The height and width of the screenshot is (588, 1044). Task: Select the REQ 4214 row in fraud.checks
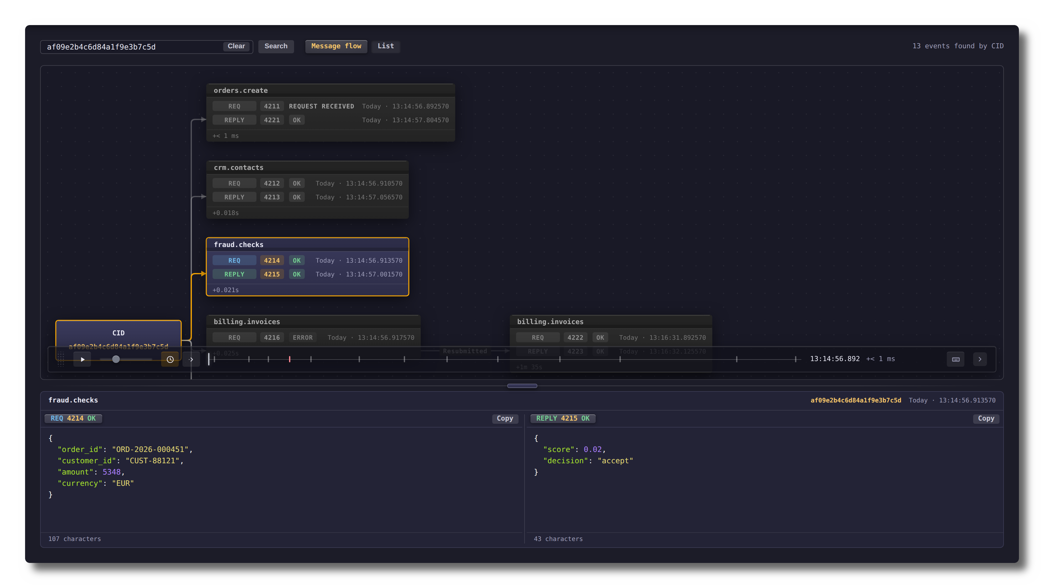pyautogui.click(x=307, y=260)
